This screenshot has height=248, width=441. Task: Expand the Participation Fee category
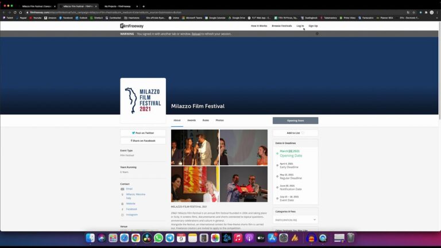coord(296,219)
